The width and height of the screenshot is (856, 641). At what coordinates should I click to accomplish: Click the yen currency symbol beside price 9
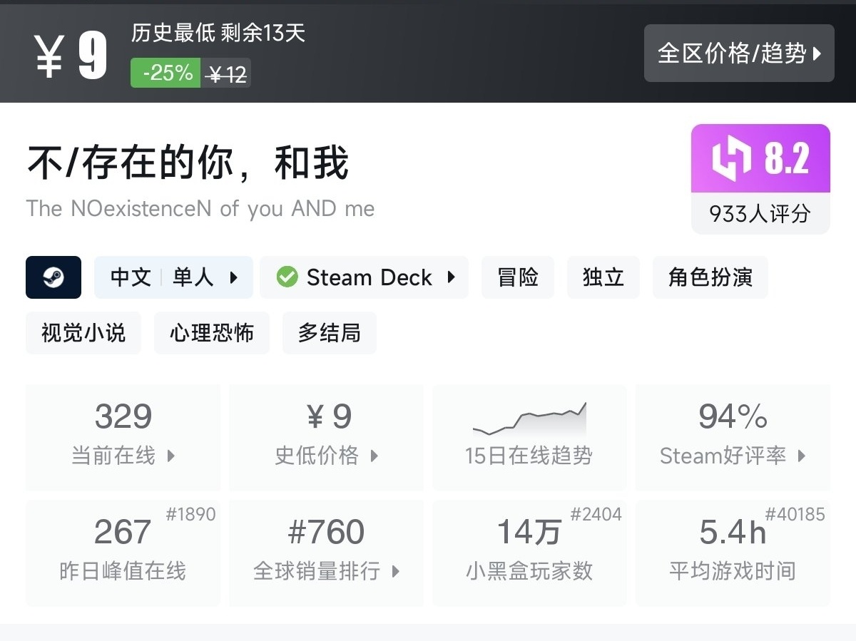(50, 56)
